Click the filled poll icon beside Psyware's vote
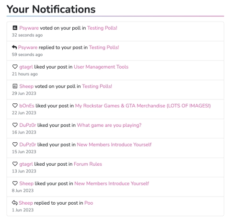230x222 pixels. click(x=15, y=28)
